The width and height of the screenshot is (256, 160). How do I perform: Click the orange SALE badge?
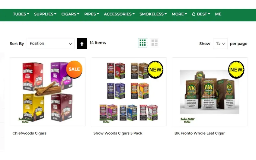tap(74, 69)
